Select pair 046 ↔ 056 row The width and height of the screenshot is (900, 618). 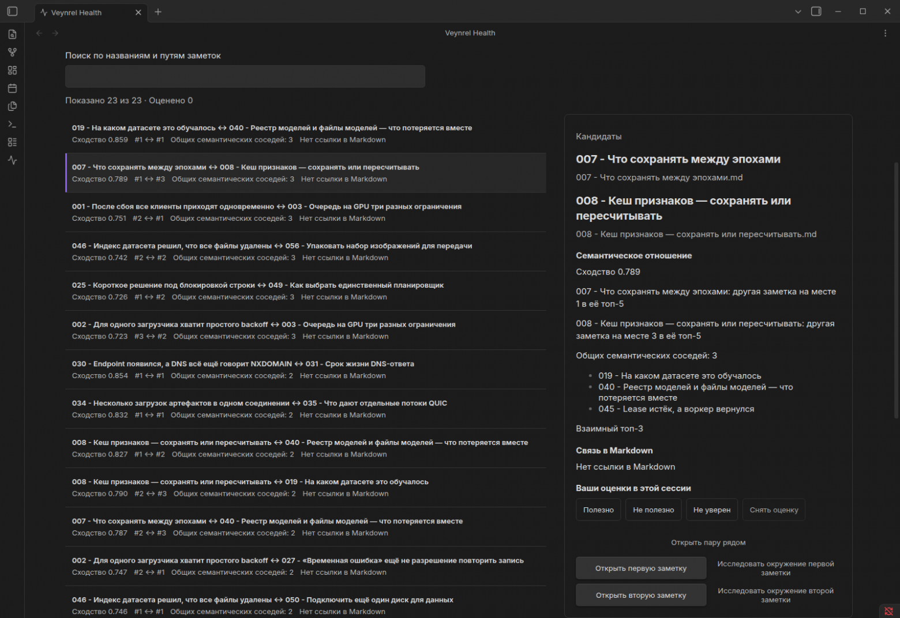pyautogui.click(x=306, y=251)
